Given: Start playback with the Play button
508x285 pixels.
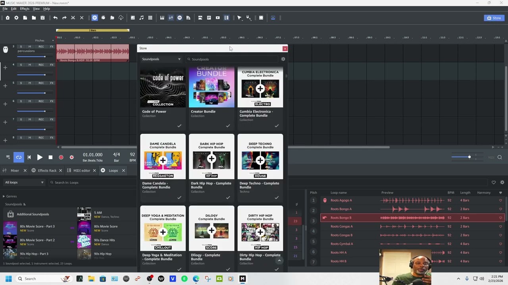Looking at the screenshot, I should [40, 158].
